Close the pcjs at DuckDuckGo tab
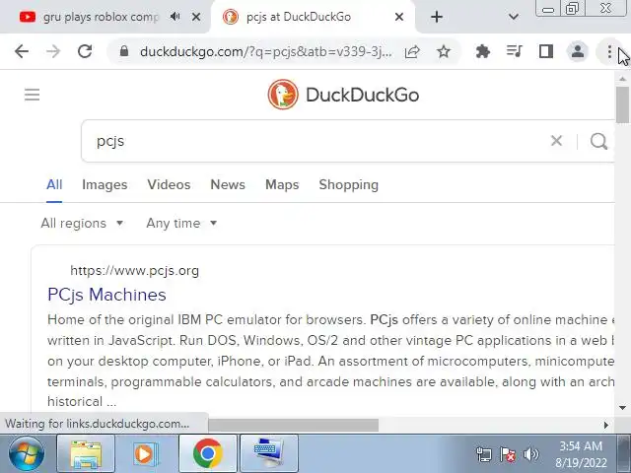The height and width of the screenshot is (473, 631). point(398,17)
